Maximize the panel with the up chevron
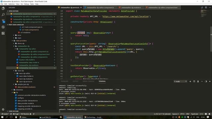Viewport: 212px width, 119px height. click(202, 81)
